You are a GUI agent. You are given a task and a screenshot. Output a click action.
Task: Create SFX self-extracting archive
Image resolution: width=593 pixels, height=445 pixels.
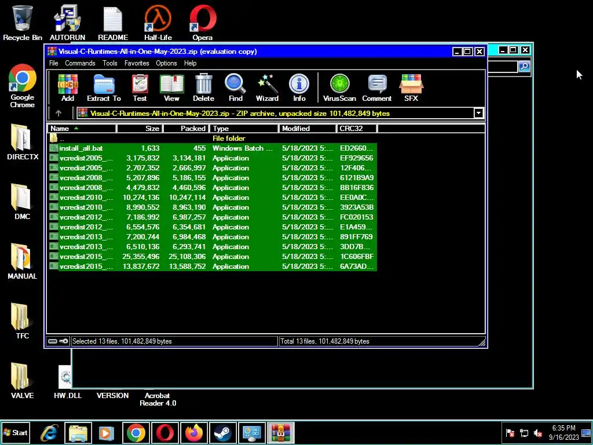click(411, 88)
